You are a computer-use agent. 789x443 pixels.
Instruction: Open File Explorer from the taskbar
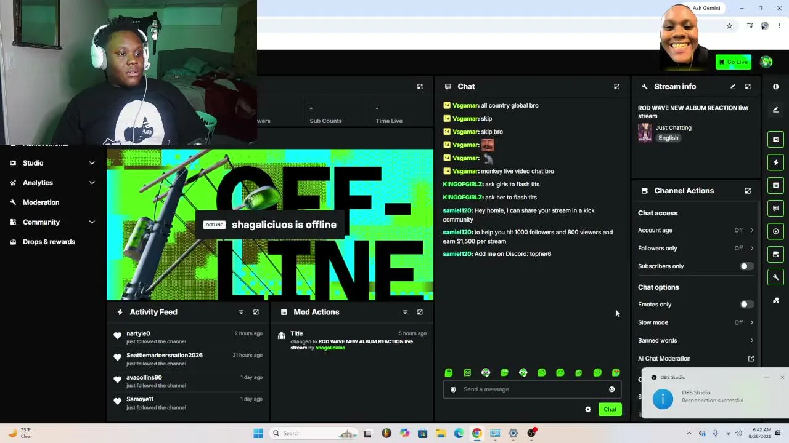pos(441,433)
